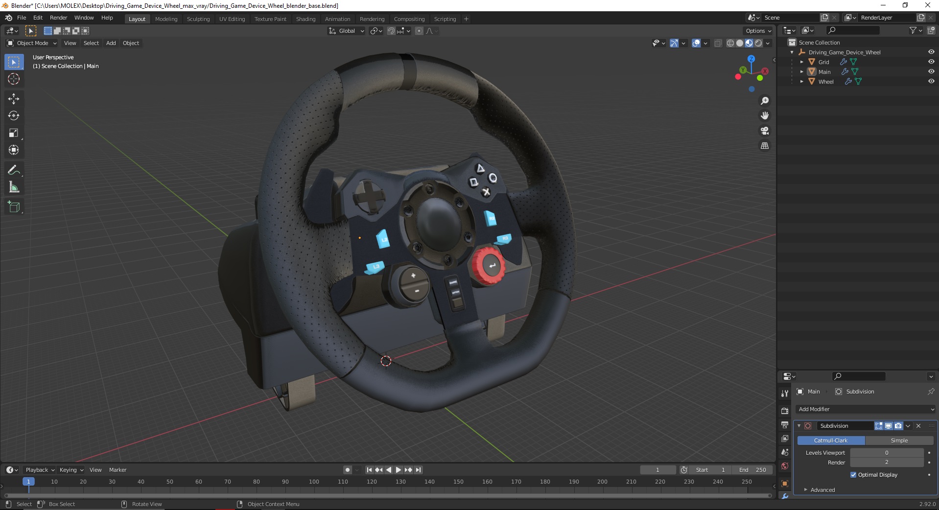
Task: Expand the Wheel object in outliner
Action: pyautogui.click(x=801, y=81)
